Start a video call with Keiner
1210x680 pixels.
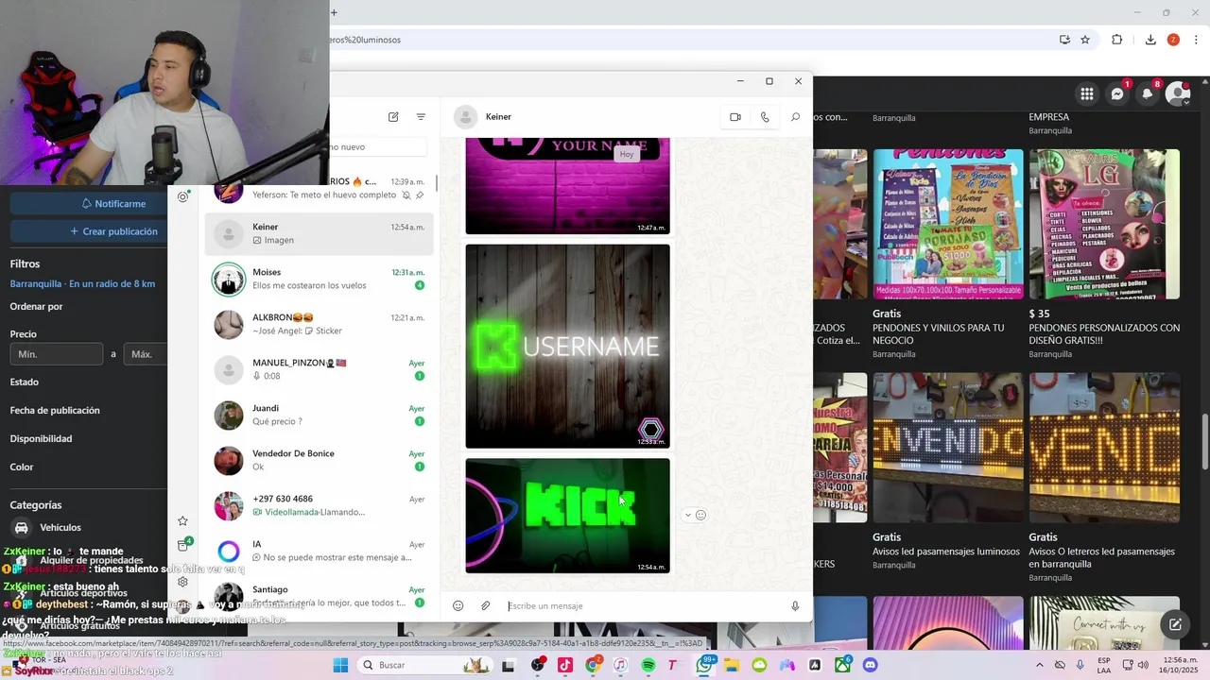coord(735,117)
